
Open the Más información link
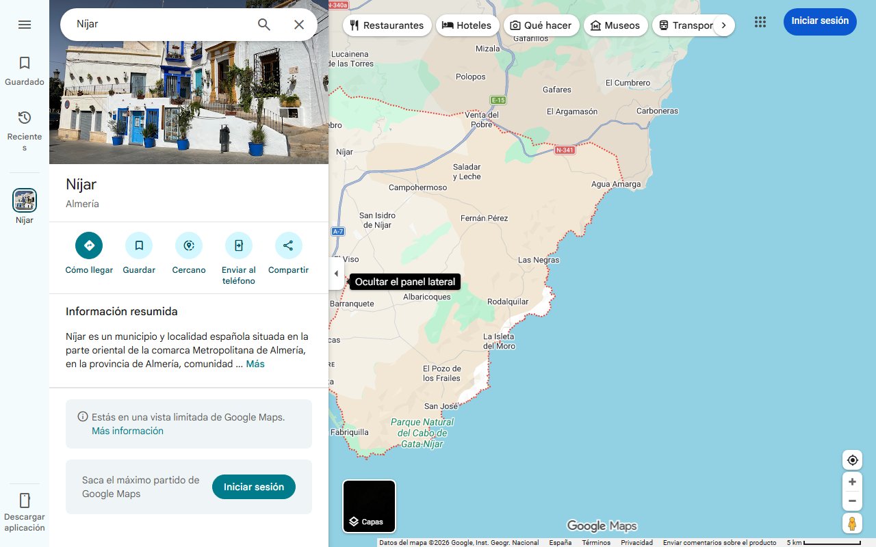127,431
